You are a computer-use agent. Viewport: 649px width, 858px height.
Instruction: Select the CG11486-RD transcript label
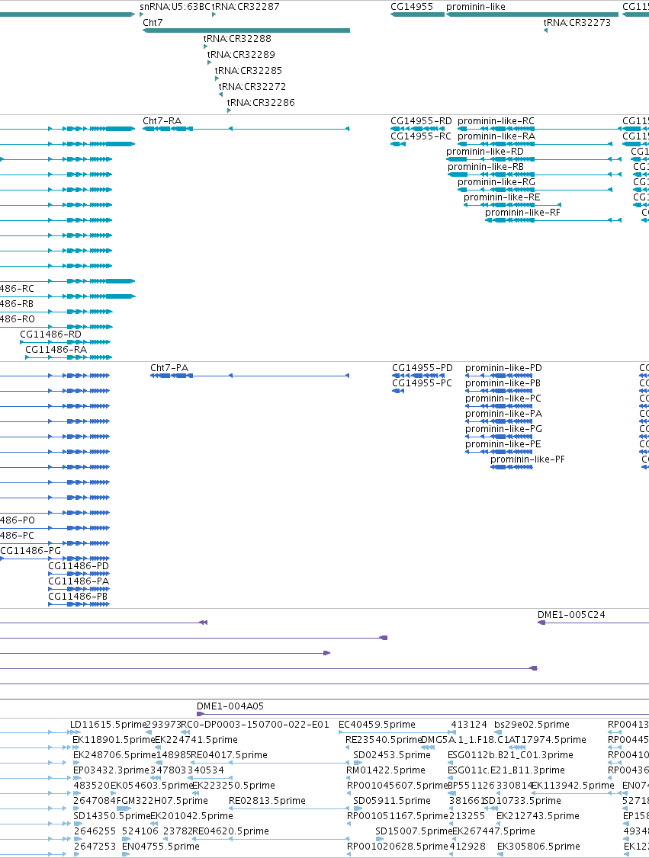51,334
